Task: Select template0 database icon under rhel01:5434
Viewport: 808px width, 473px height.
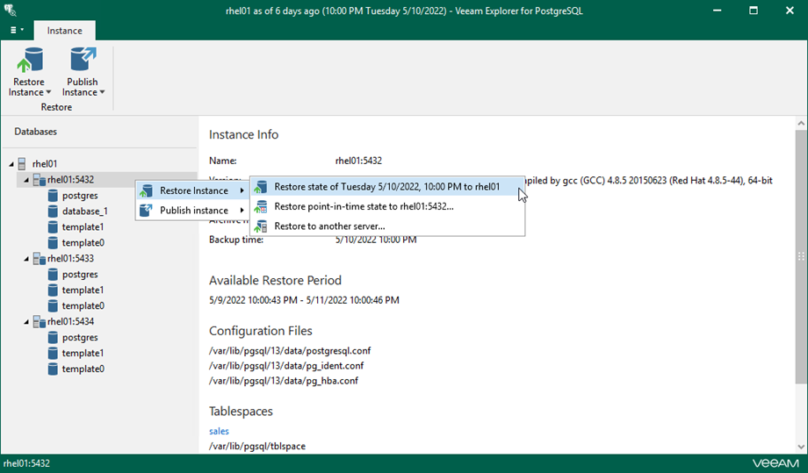Action: coord(53,369)
